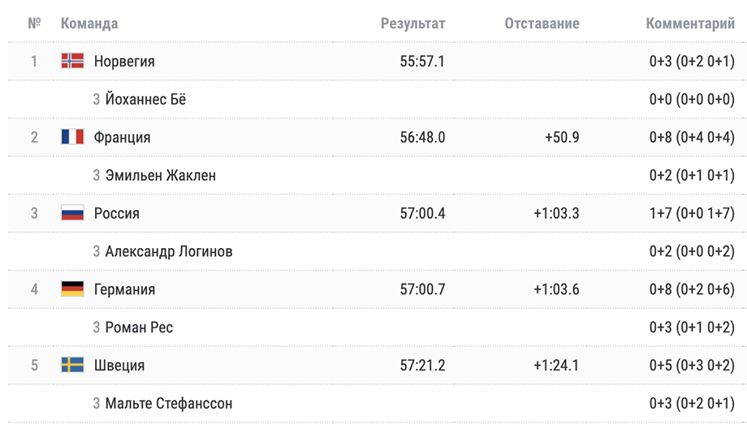Click the France flag icon

pyautogui.click(x=72, y=137)
